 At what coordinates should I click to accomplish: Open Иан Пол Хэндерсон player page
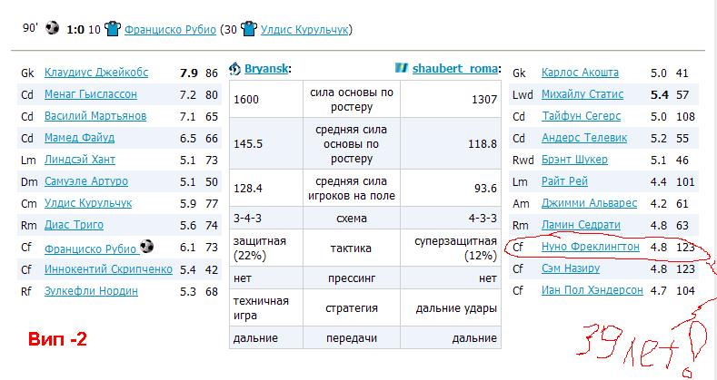[x=592, y=290]
